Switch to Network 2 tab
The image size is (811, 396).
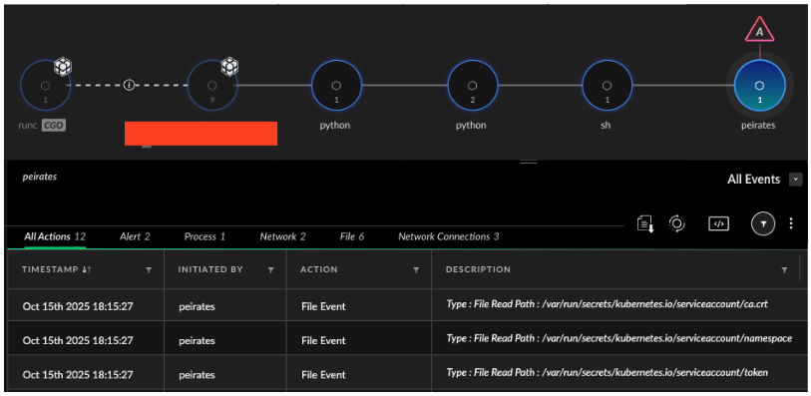283,236
